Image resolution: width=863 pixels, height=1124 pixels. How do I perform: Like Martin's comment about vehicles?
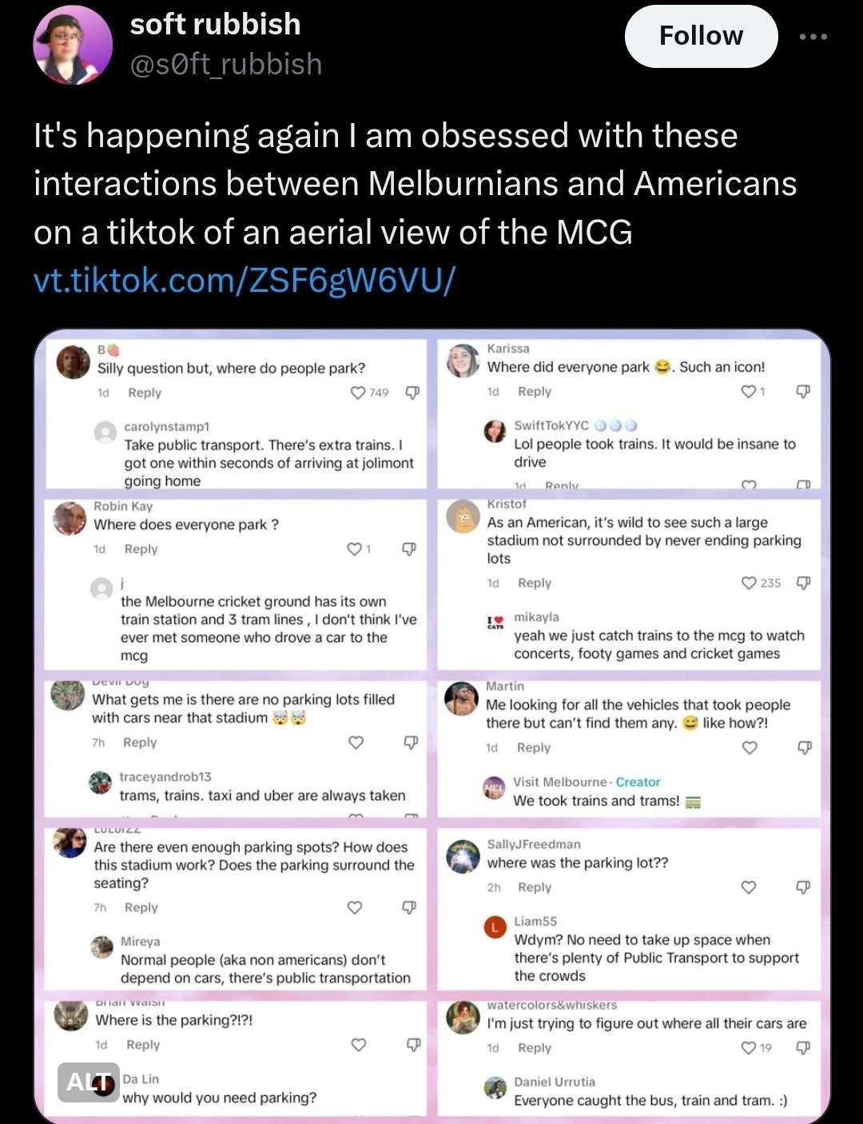750,747
